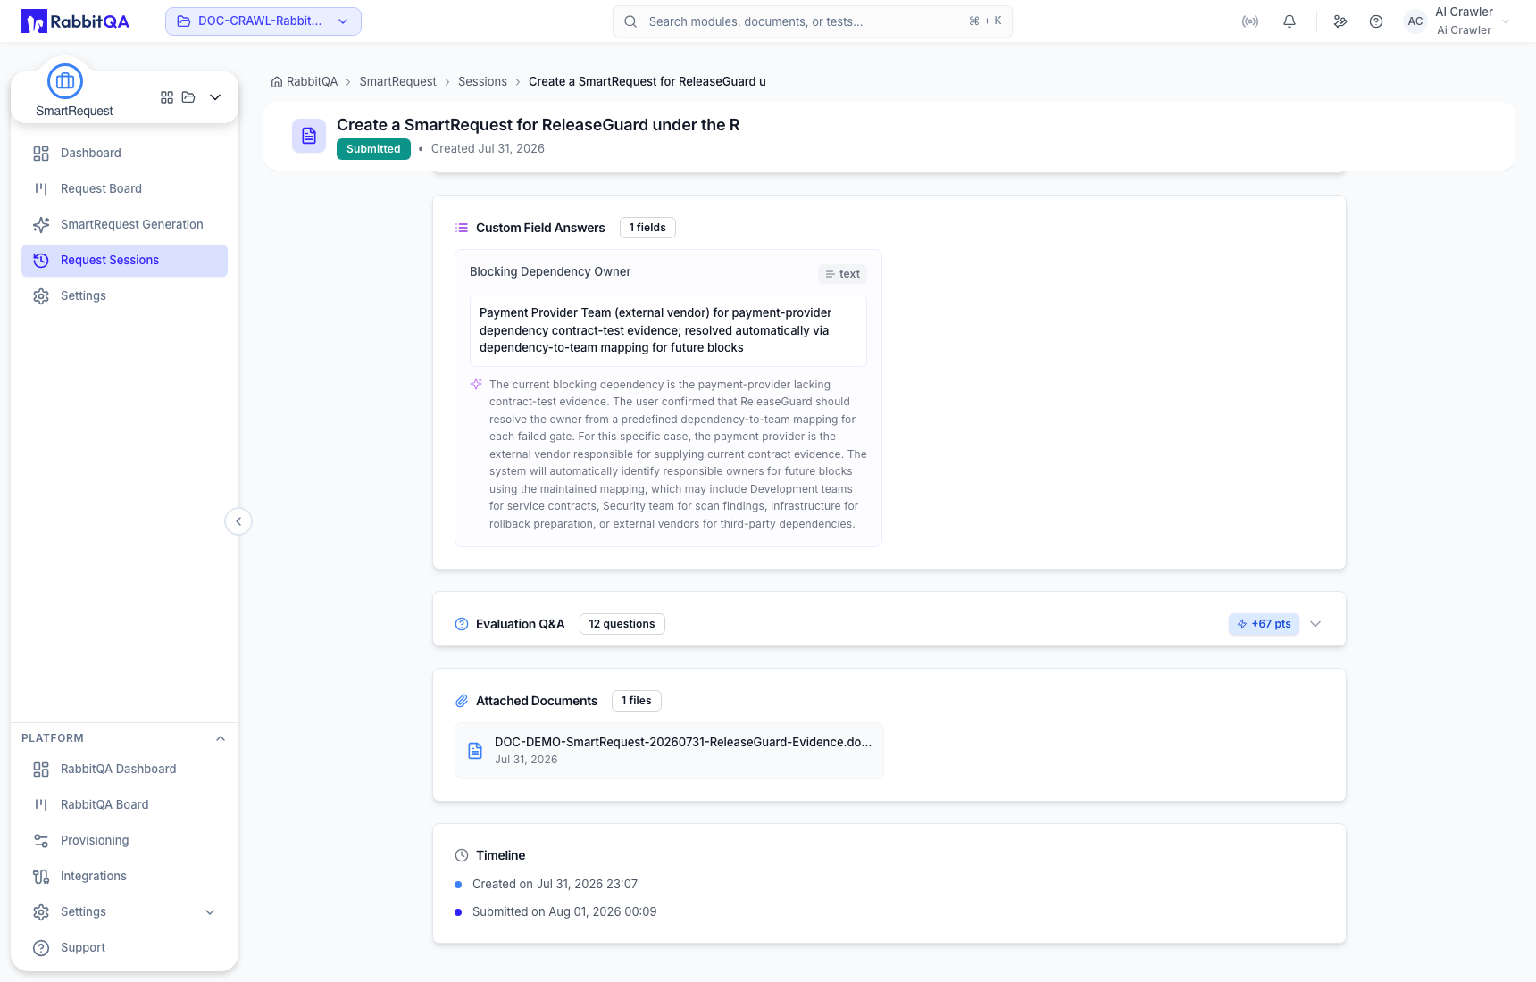
Task: Collapse the PLATFORM section
Action: coord(221,738)
